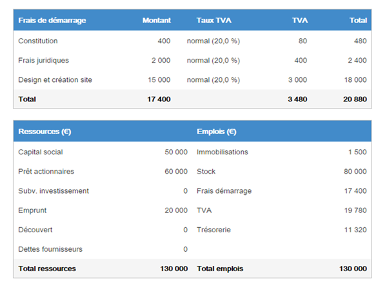Click the 'TVA' column header in the first table
This screenshot has height=284, width=387.
(x=300, y=20)
